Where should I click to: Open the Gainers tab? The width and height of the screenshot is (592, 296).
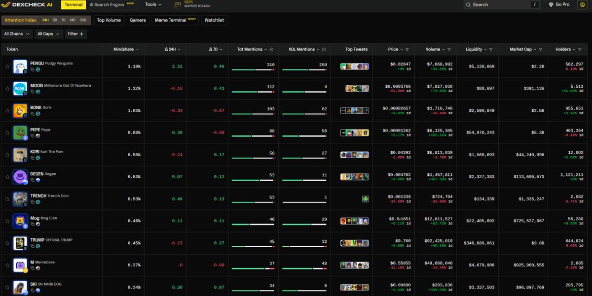click(138, 20)
